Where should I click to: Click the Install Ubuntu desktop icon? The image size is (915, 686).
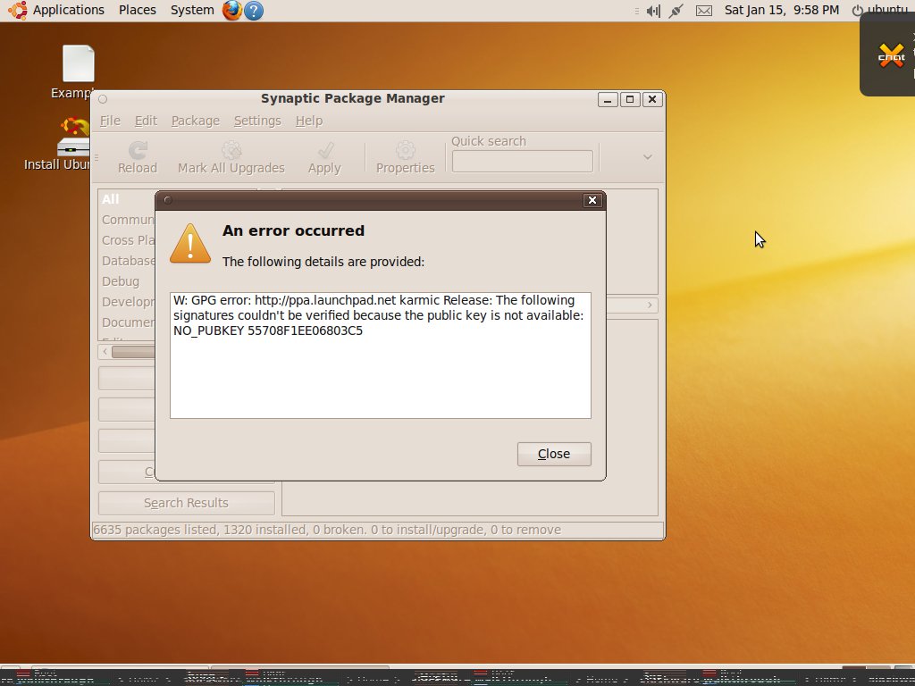pyautogui.click(x=73, y=136)
